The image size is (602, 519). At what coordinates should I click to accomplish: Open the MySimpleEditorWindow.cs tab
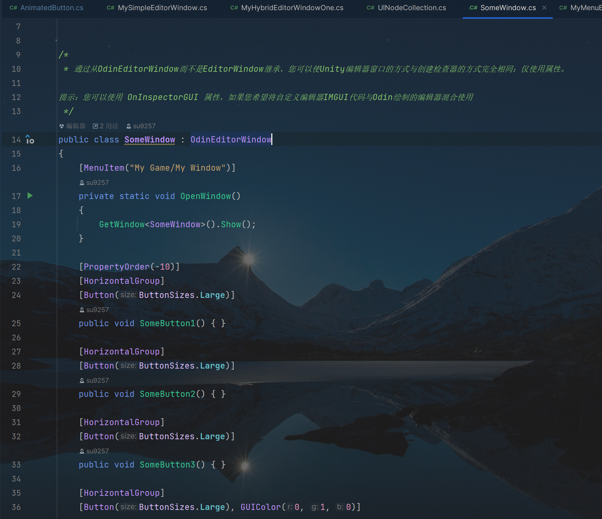[157, 8]
